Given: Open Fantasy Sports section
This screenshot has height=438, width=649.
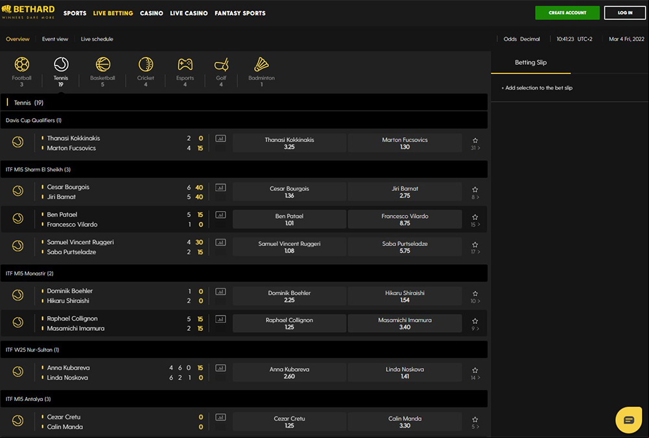Looking at the screenshot, I should pos(240,13).
